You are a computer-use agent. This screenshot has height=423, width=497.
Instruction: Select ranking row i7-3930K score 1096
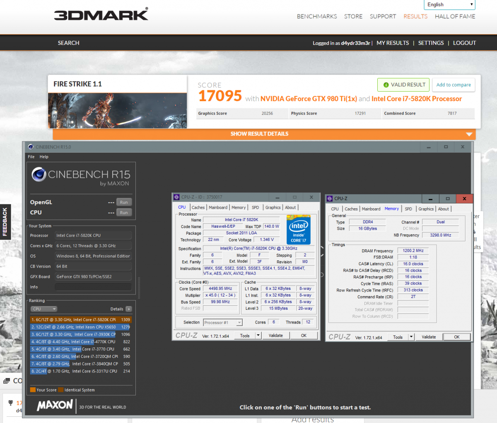click(x=80, y=334)
